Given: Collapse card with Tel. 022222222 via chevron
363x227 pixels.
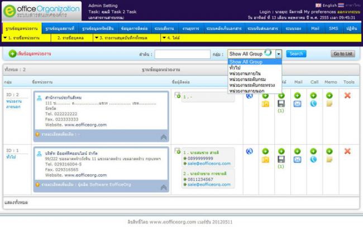Looking at the screenshot, I should pyautogui.click(x=164, y=137).
